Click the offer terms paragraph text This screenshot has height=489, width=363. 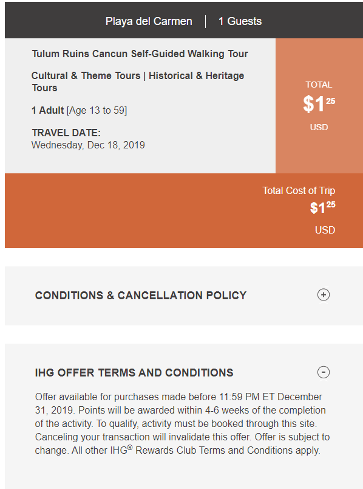[x=182, y=423]
